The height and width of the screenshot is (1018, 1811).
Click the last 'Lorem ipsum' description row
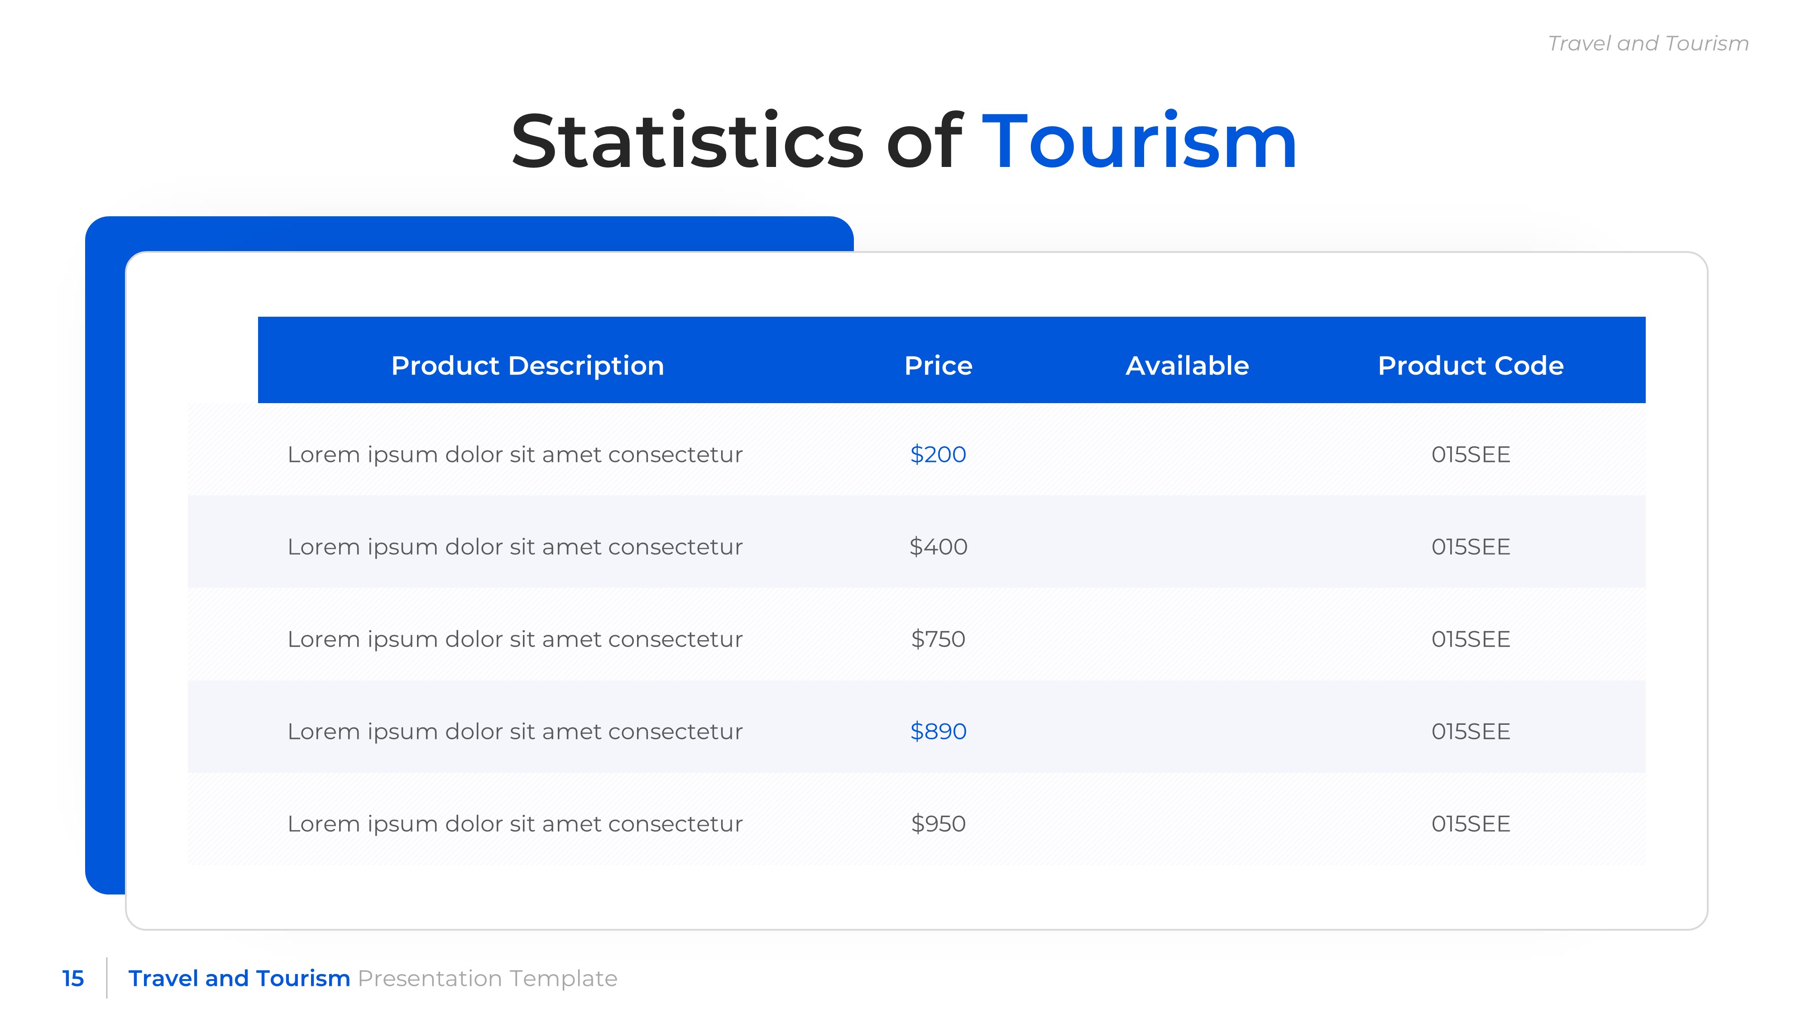point(515,825)
